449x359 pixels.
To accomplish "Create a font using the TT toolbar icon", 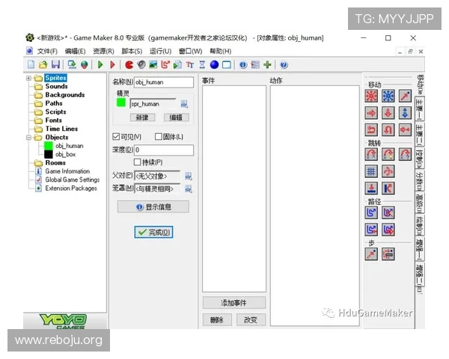I will [x=190, y=65].
